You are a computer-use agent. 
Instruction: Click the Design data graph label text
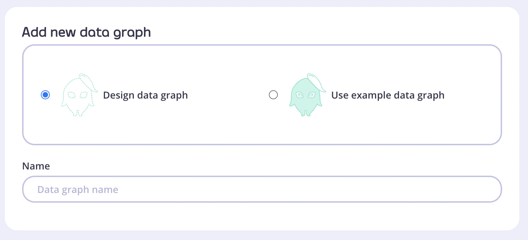(145, 95)
